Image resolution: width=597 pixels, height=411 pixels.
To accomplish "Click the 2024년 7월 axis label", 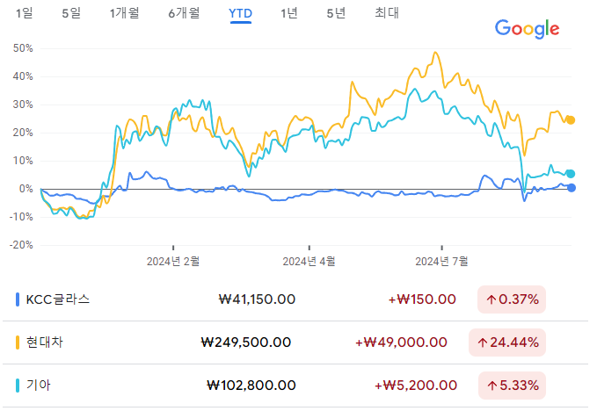I will [441, 262].
